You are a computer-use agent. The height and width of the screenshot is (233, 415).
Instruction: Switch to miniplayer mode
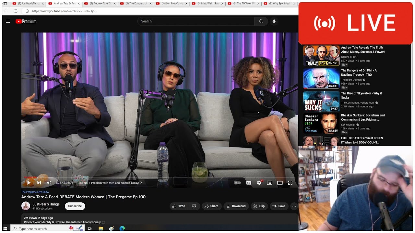pos(269,183)
